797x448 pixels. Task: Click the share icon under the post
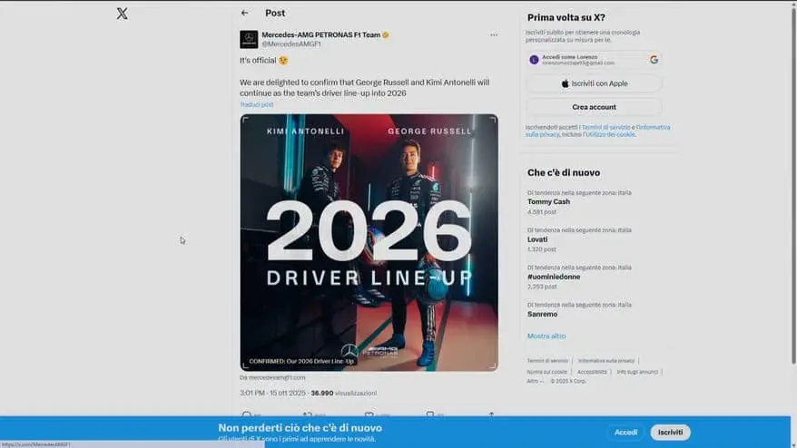pos(491,415)
